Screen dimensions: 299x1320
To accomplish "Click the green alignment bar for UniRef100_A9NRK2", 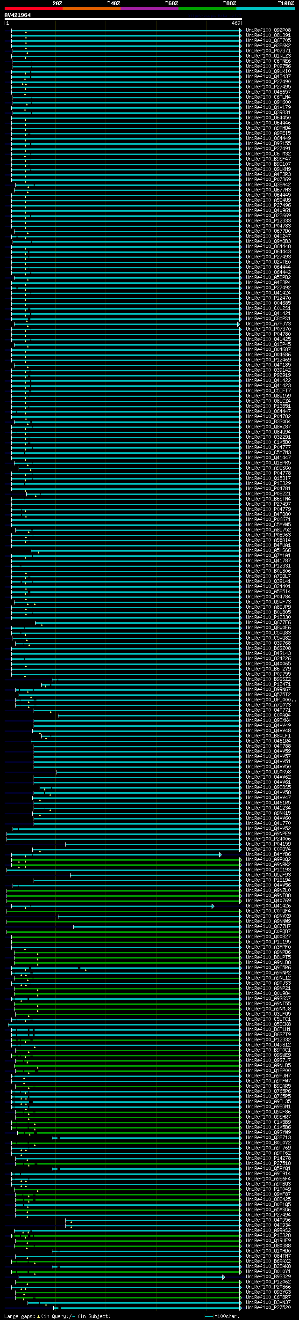I will coord(126,864).
